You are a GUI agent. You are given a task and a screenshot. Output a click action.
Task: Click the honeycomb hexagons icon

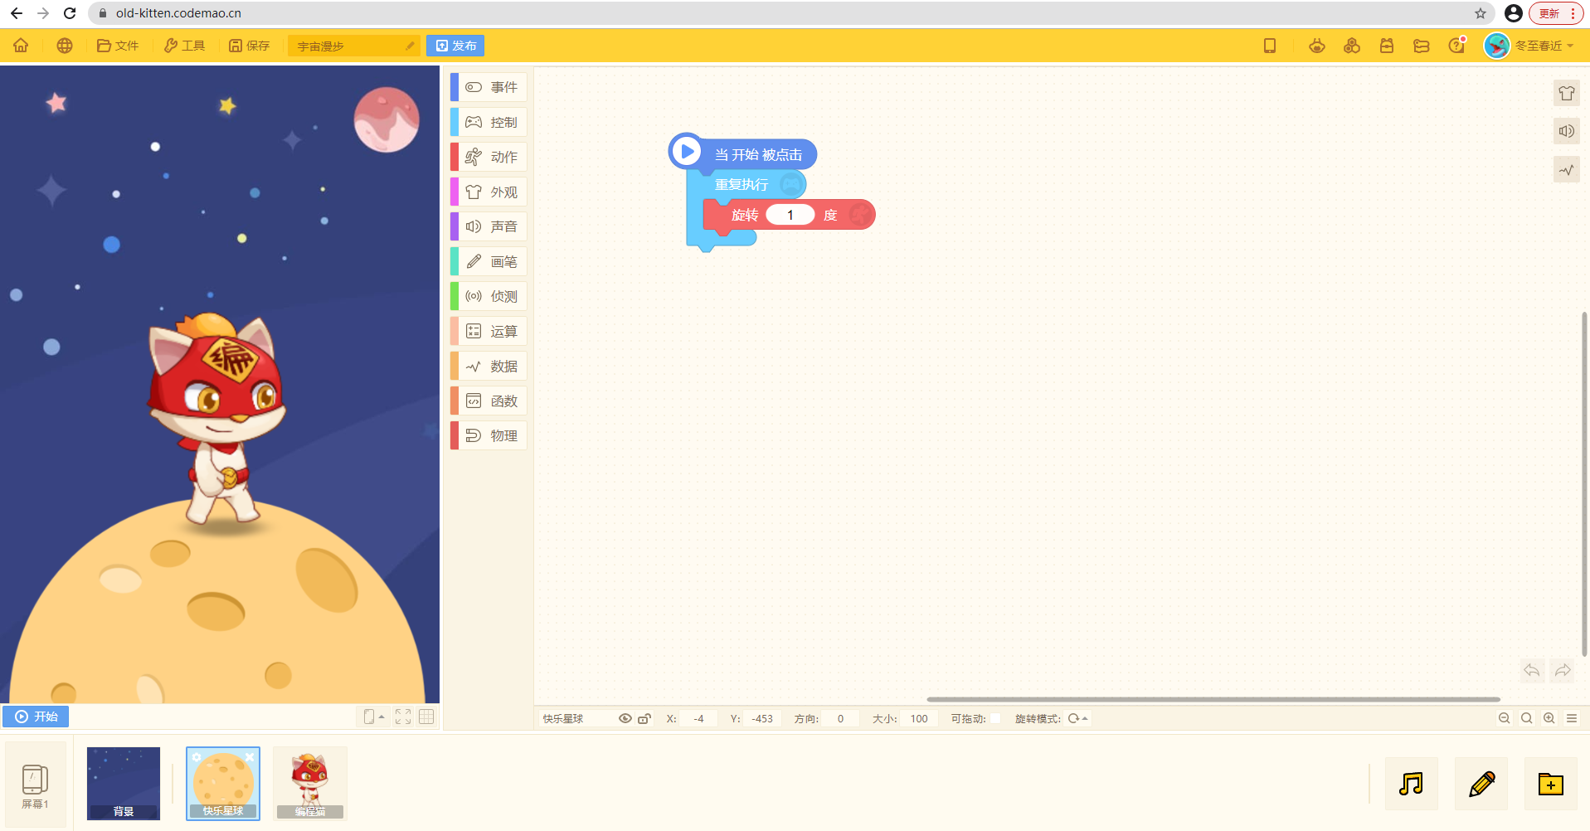click(1352, 46)
